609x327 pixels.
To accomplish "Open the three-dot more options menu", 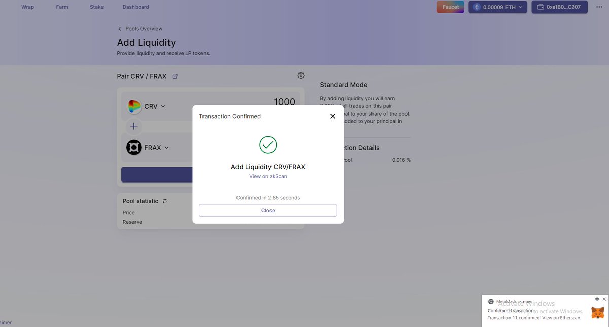I will pos(598,7).
